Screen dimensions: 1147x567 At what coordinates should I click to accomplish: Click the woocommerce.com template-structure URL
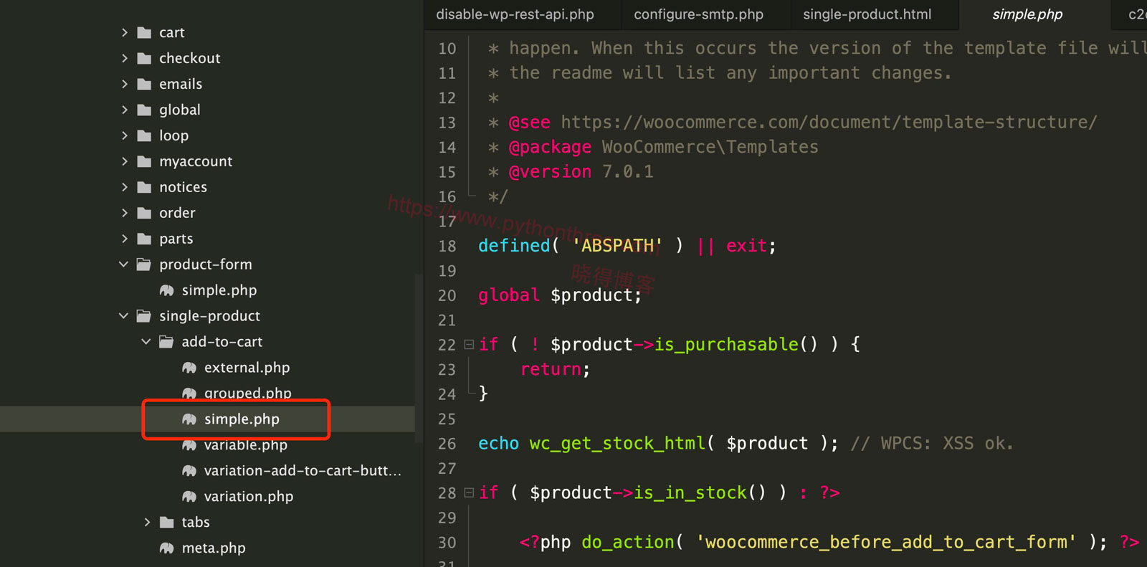[x=829, y=122]
